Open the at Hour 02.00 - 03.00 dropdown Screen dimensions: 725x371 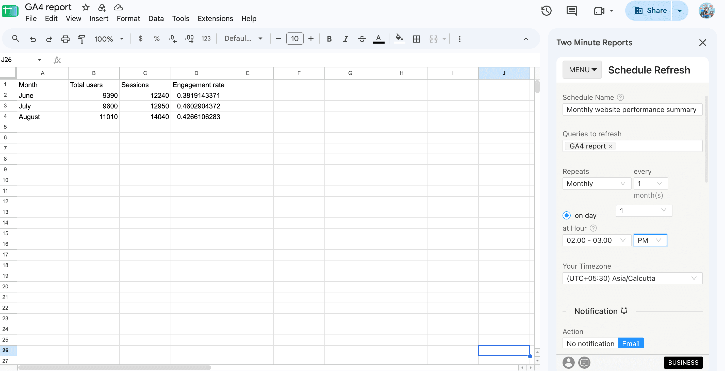(x=597, y=240)
